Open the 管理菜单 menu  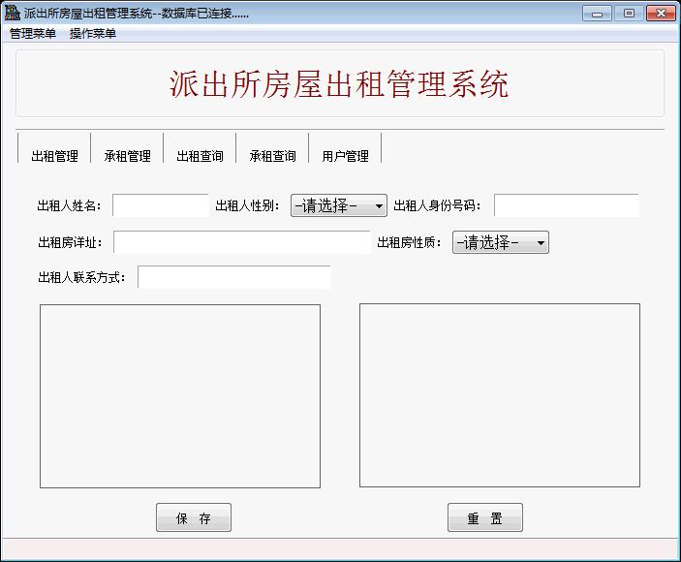33,34
